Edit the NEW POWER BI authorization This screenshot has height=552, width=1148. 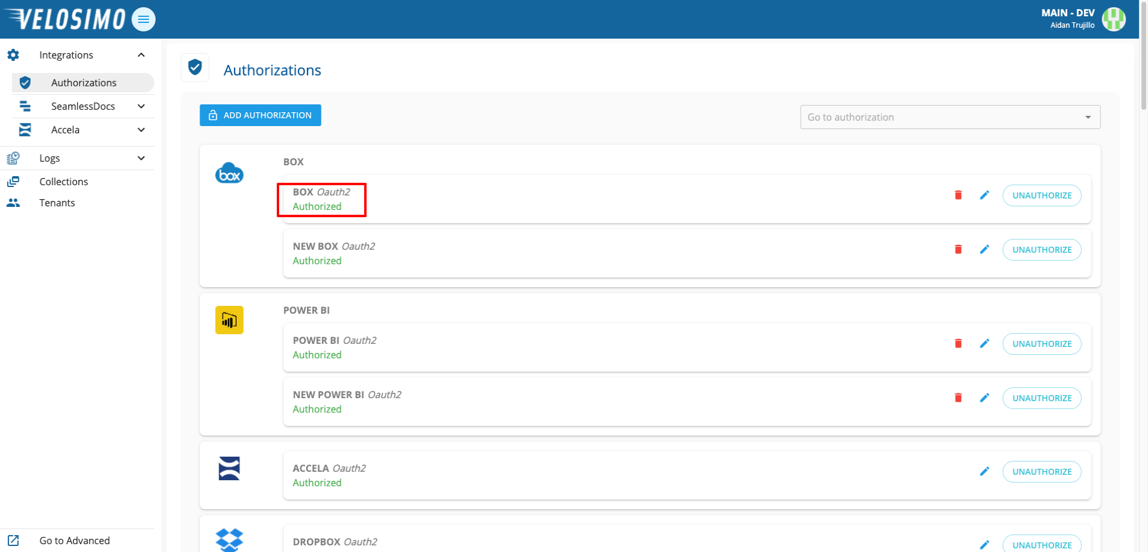coord(985,398)
